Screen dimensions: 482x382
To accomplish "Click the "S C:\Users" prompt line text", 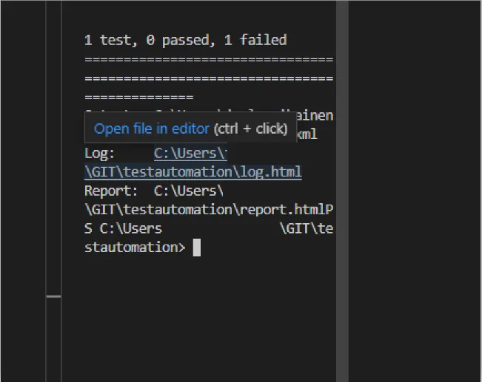I will (x=123, y=228).
